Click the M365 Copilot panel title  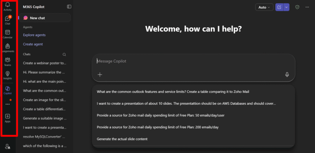click(33, 7)
